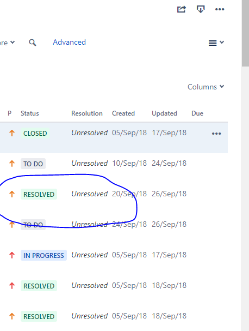The height and width of the screenshot is (331, 249).
Task: Click the vertical scrollbar thumb
Action: (245, 33)
